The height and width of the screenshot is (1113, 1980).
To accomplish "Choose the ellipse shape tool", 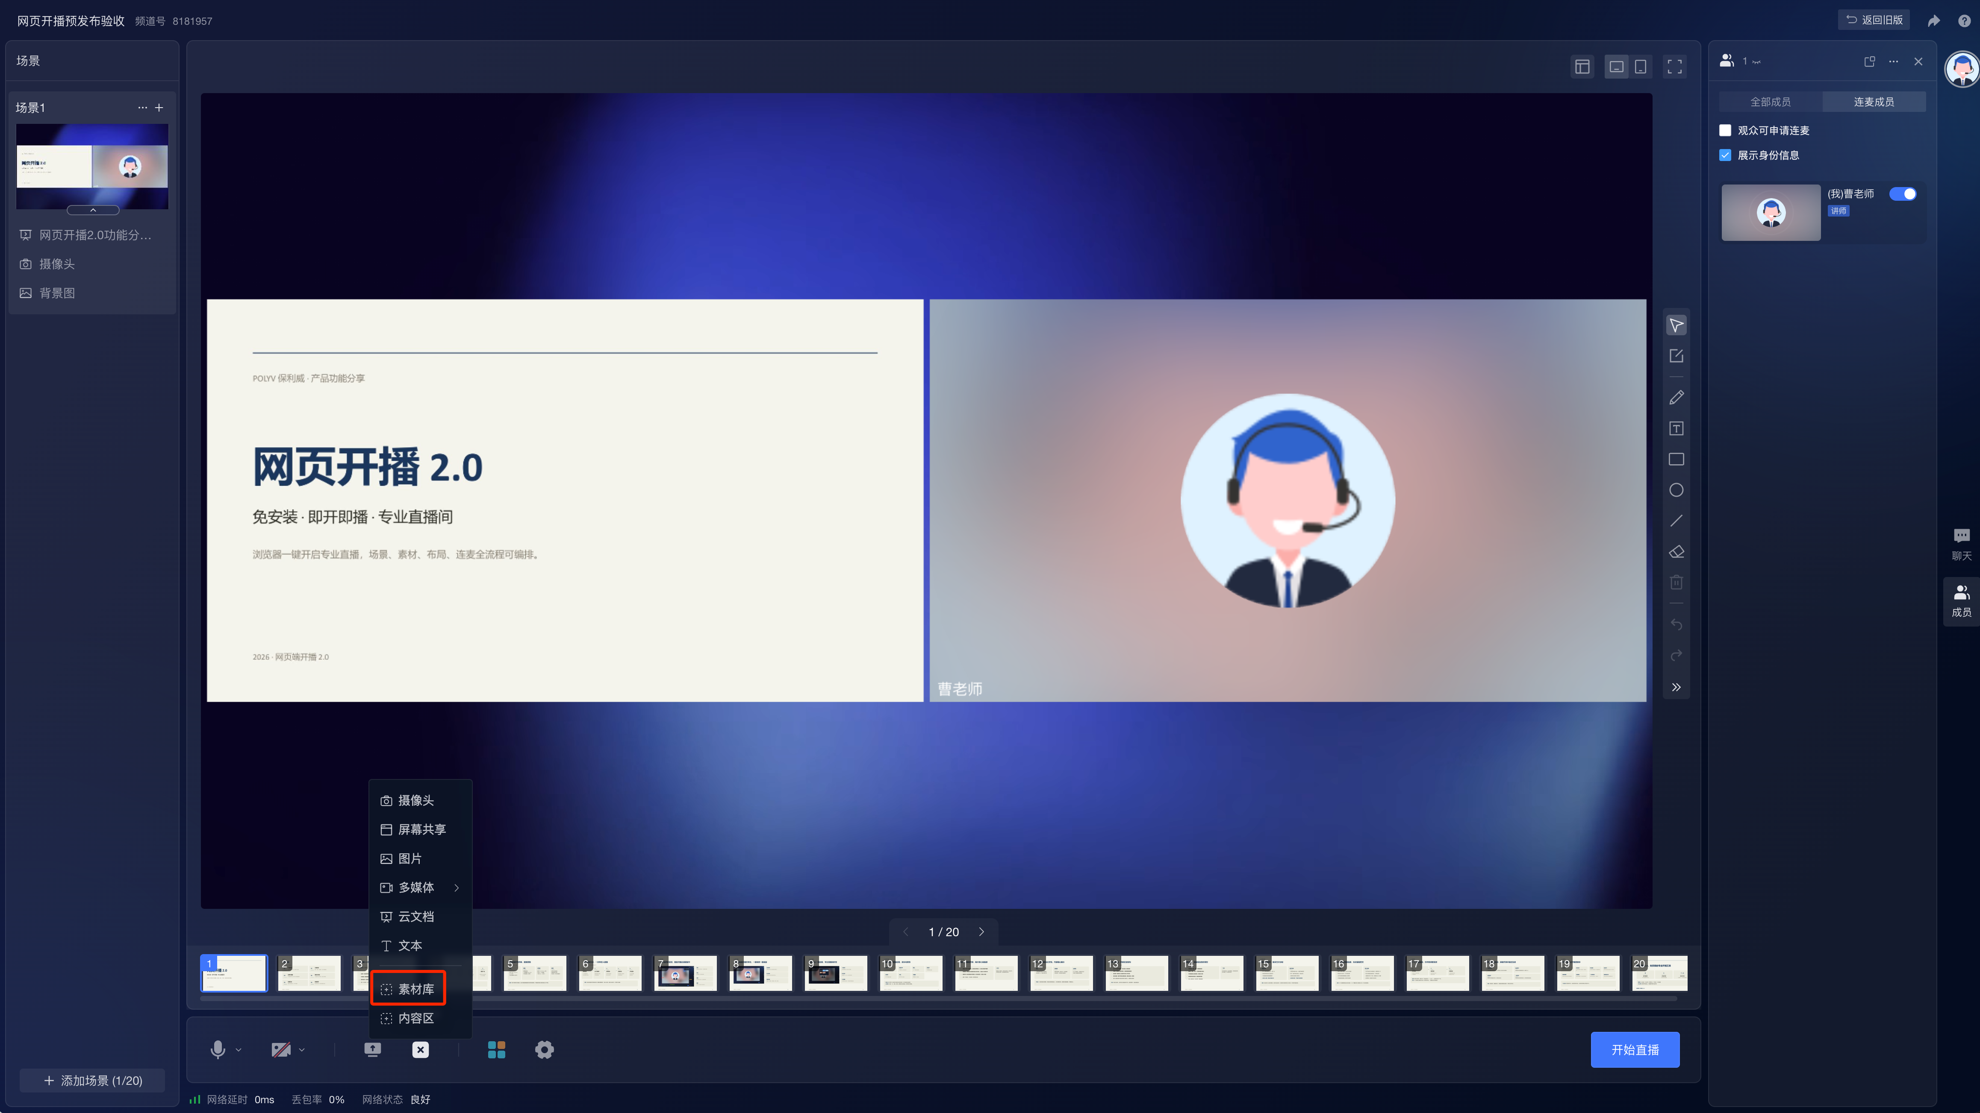I will click(1677, 490).
